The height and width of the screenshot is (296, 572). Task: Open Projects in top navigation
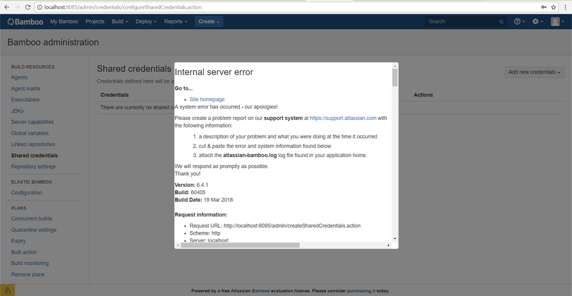pos(95,22)
